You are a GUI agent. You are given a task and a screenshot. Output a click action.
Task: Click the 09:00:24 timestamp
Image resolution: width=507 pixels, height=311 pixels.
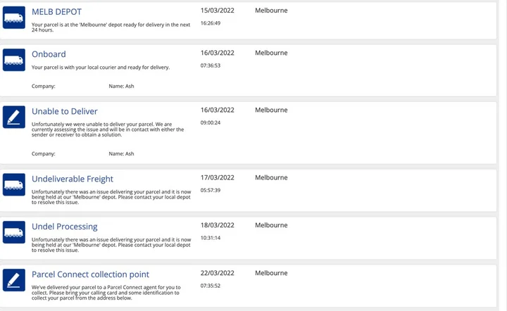(211, 122)
